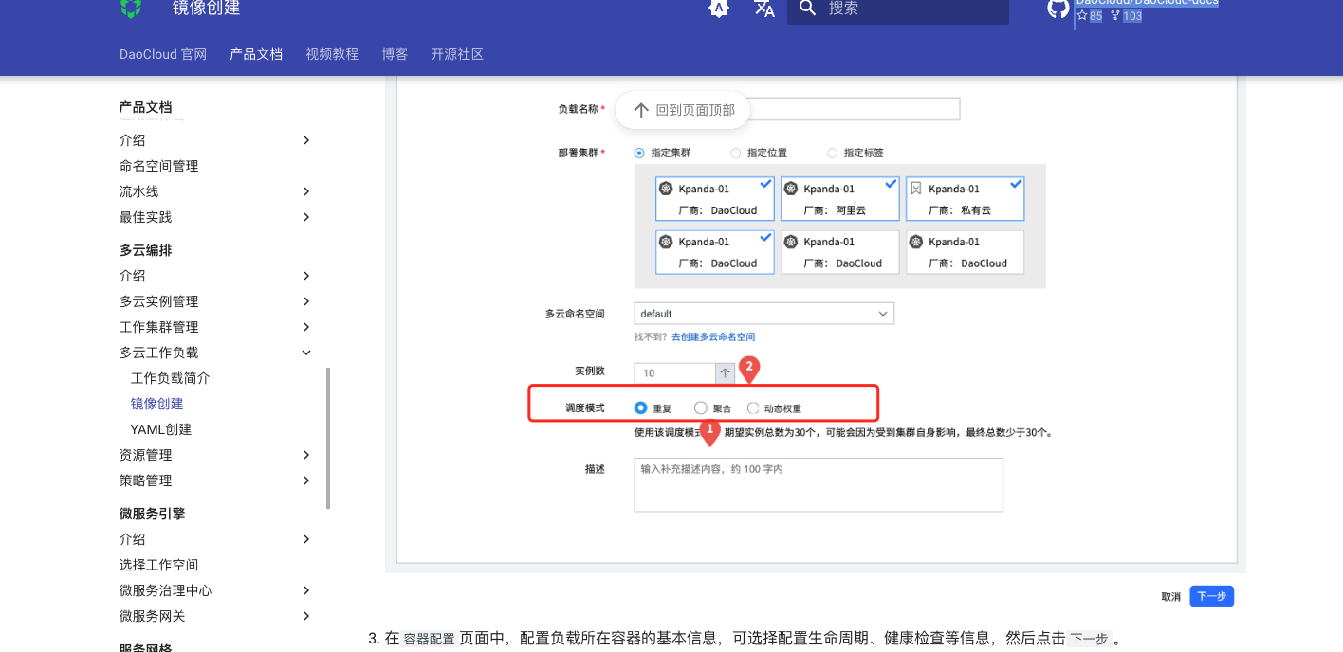Collapse the 多云工作负载 chevron
The width and height of the screenshot is (1343, 652).
[306, 353]
